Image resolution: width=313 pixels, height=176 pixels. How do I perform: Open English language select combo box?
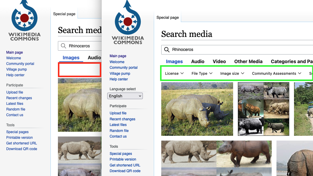[x=125, y=96]
